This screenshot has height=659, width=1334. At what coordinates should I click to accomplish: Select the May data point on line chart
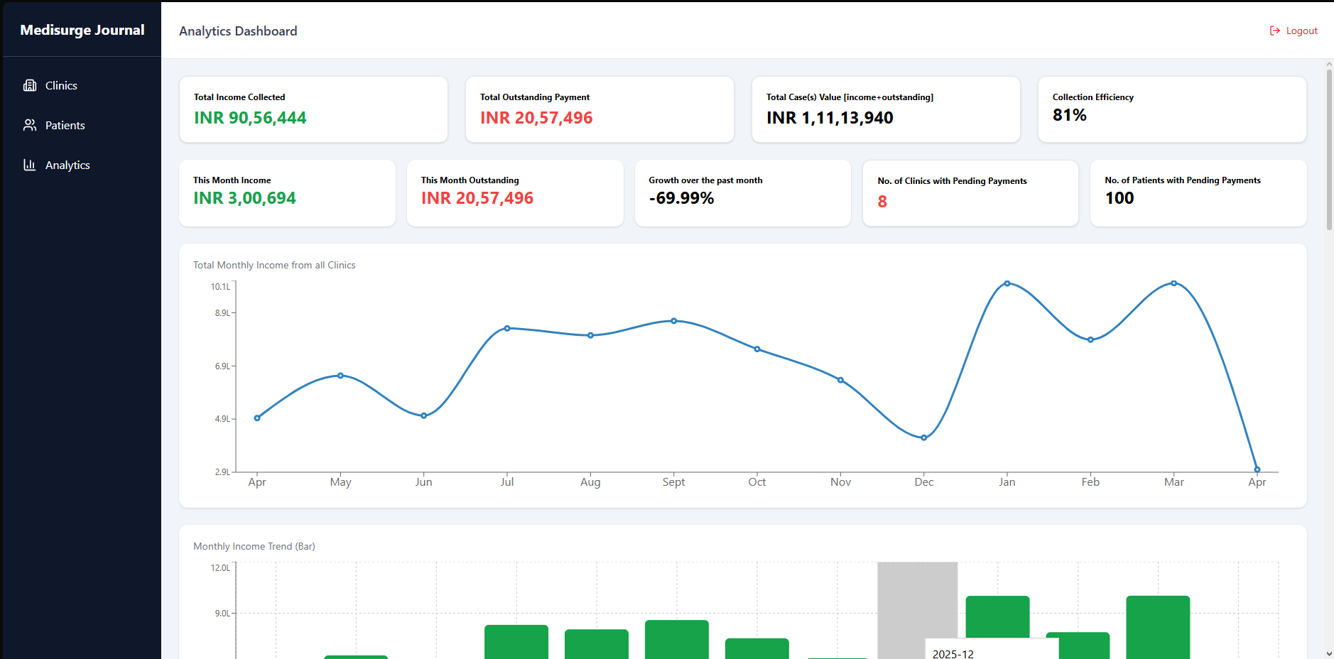(340, 376)
